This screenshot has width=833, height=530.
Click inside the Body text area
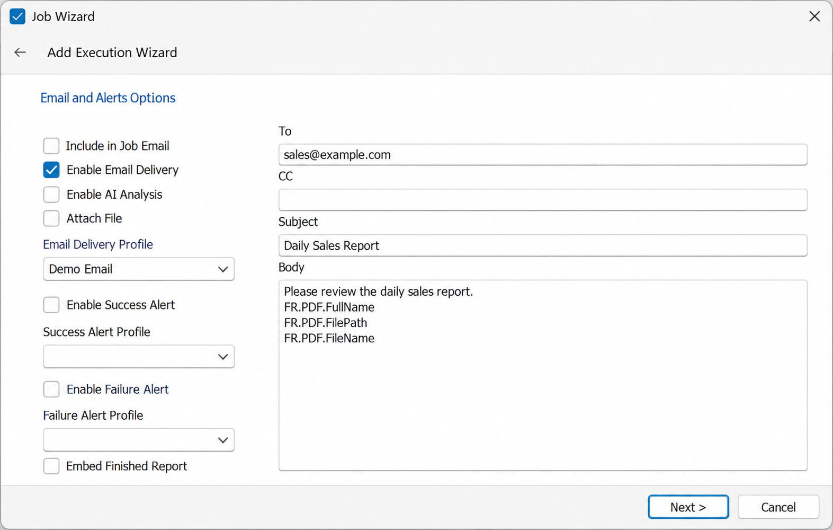(543, 375)
